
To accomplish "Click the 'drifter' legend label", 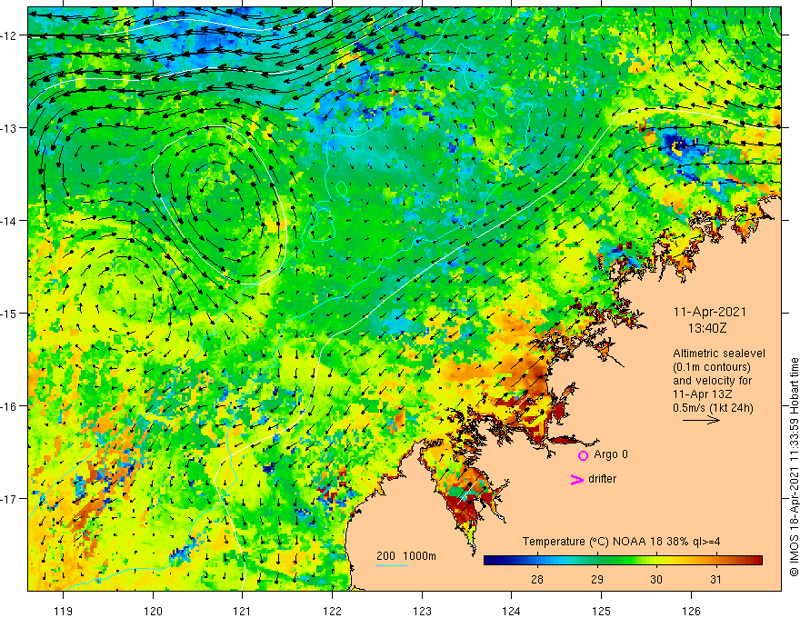I will coord(602,479).
